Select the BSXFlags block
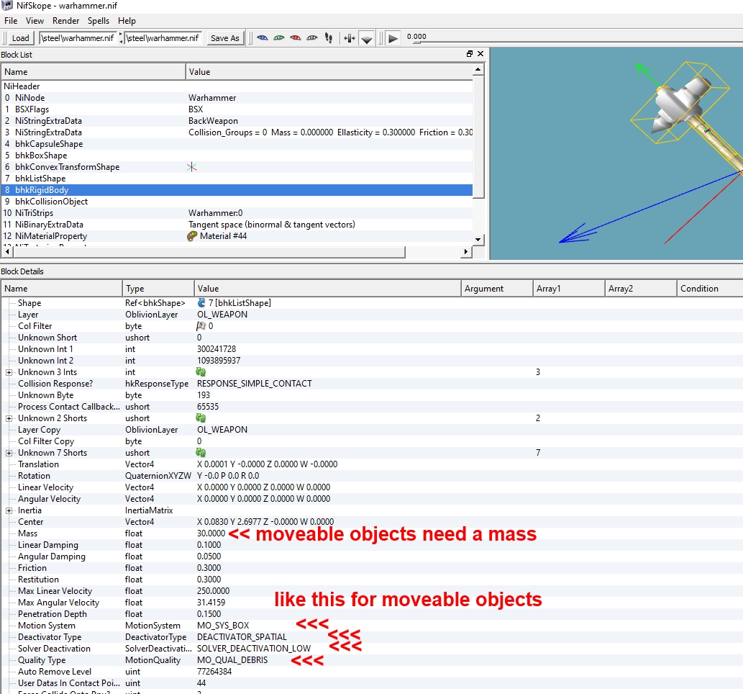Image resolution: width=743 pixels, height=694 pixels. [237, 109]
